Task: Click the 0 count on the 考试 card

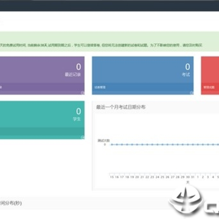Action: [x=187, y=67]
